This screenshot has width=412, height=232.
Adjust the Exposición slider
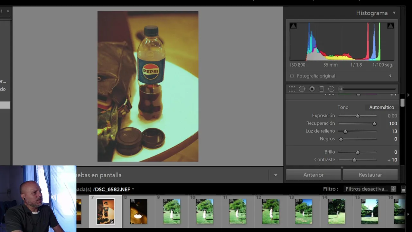tap(357, 116)
